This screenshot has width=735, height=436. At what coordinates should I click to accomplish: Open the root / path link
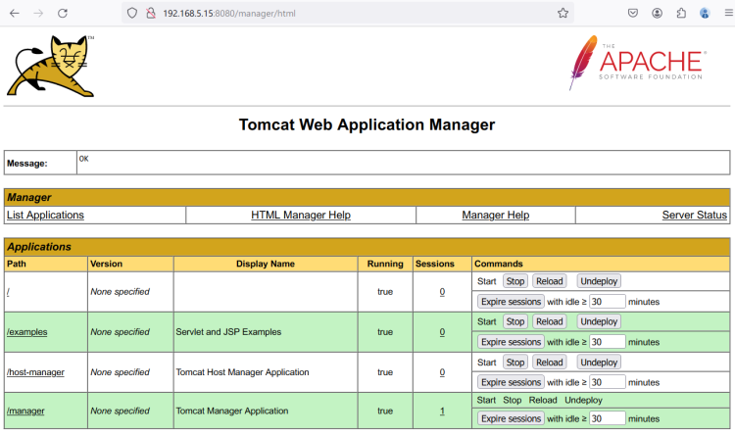pyautogui.click(x=8, y=292)
